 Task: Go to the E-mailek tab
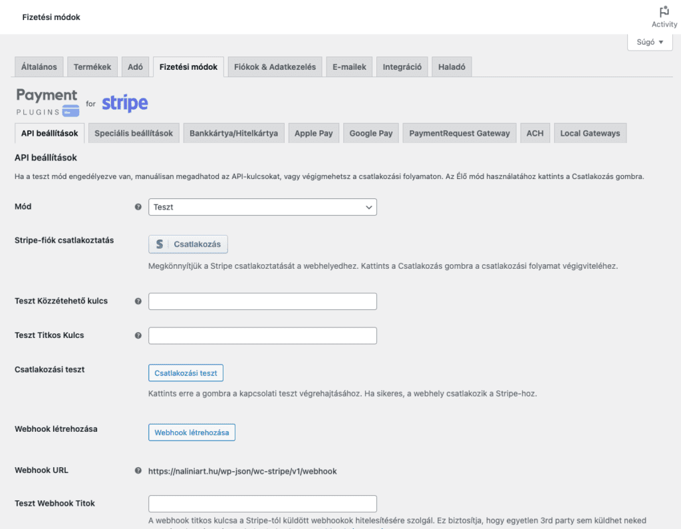pyautogui.click(x=349, y=67)
